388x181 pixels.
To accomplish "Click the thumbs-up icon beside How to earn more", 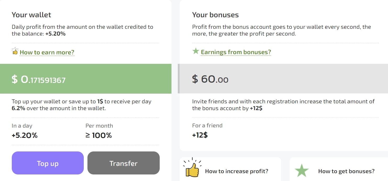I will (x=15, y=51).
